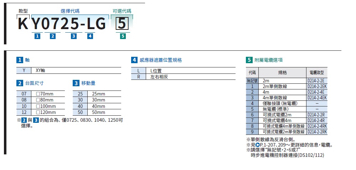This screenshot has width=356, height=170.
Task: Click the number 3 badge beside 移動量 heading
Action: (76, 83)
